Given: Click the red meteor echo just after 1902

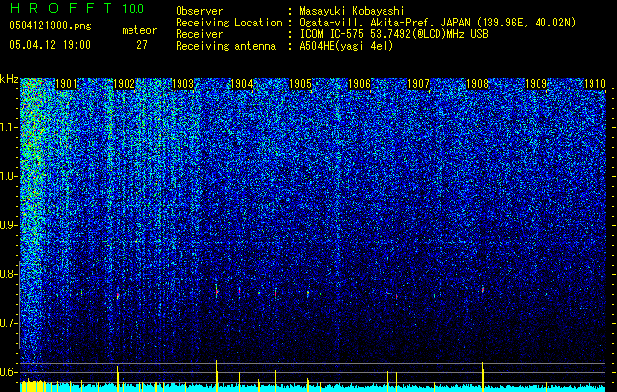Looking at the screenshot, I should pyautogui.click(x=118, y=295).
